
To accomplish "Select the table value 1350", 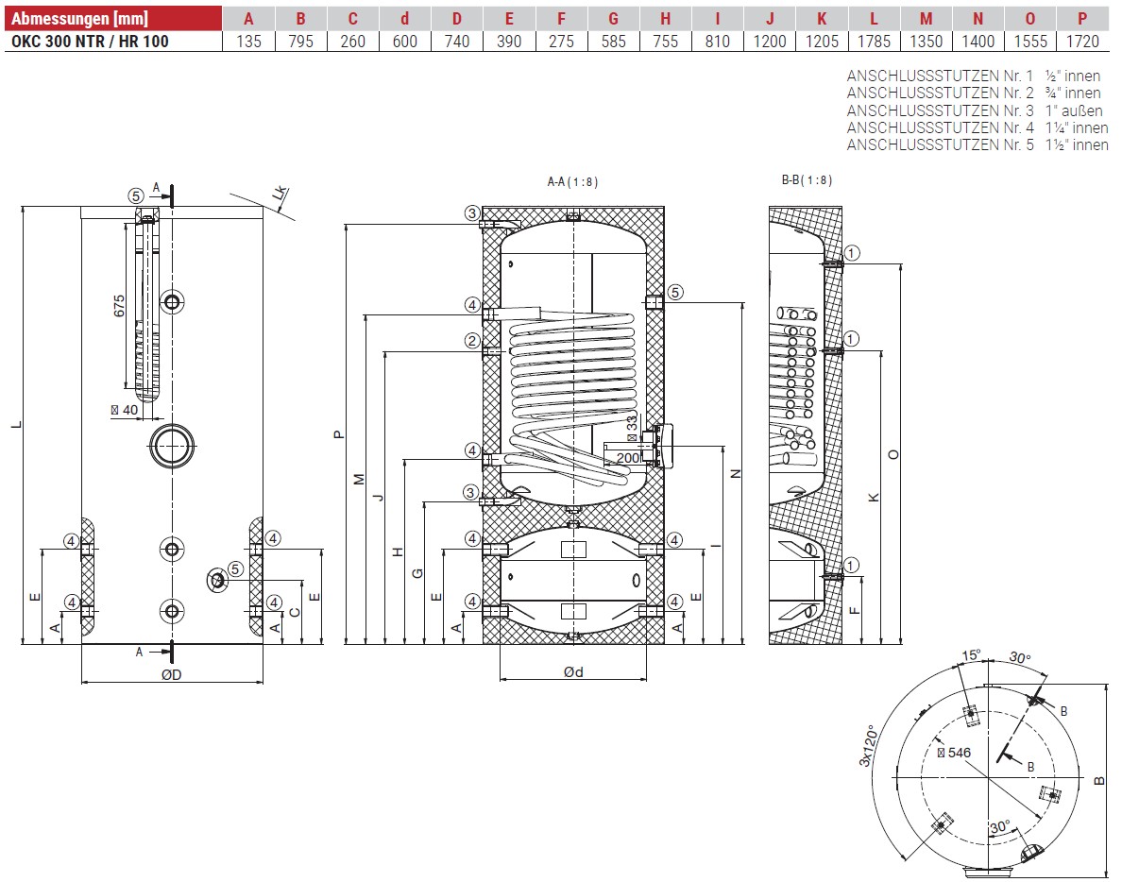I will coord(926,42).
